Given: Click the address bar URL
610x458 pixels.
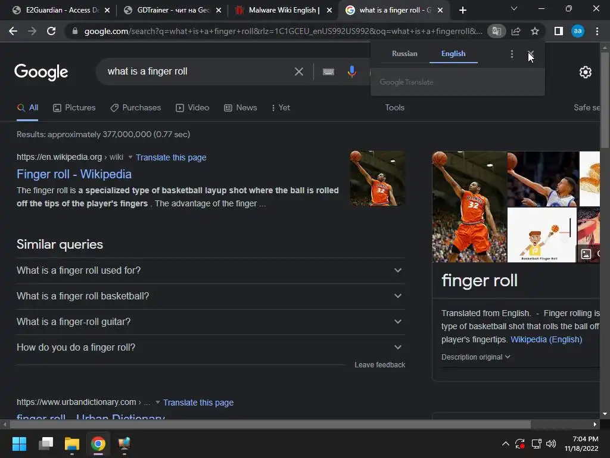Looking at the screenshot, I should pos(283,31).
